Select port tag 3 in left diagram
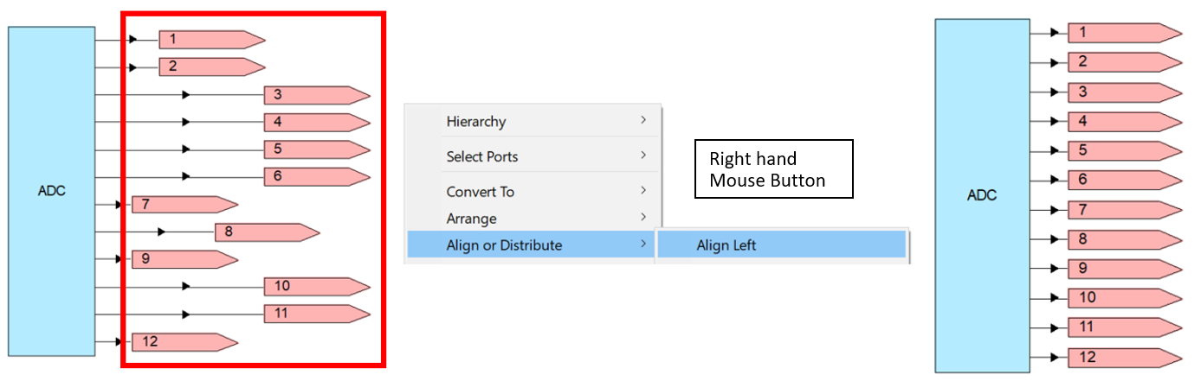 [x=317, y=95]
